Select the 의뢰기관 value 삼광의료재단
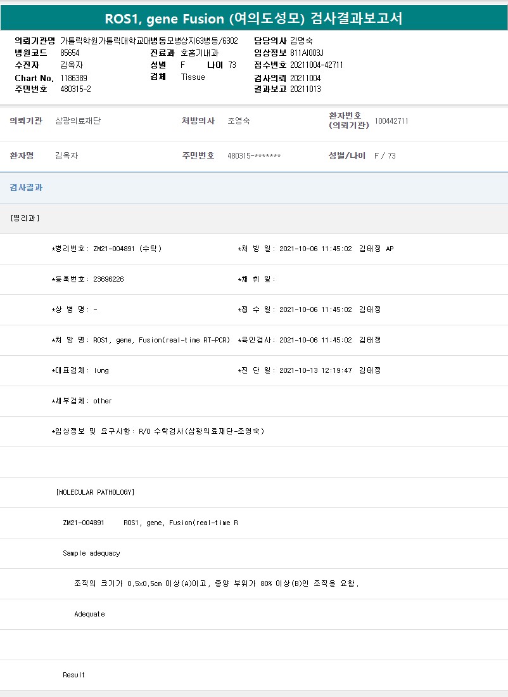 78,121
